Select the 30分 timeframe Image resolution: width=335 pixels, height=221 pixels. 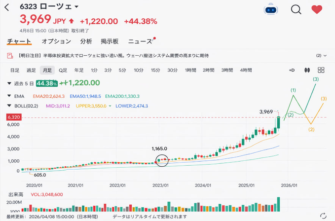pyautogui.click(x=172, y=70)
